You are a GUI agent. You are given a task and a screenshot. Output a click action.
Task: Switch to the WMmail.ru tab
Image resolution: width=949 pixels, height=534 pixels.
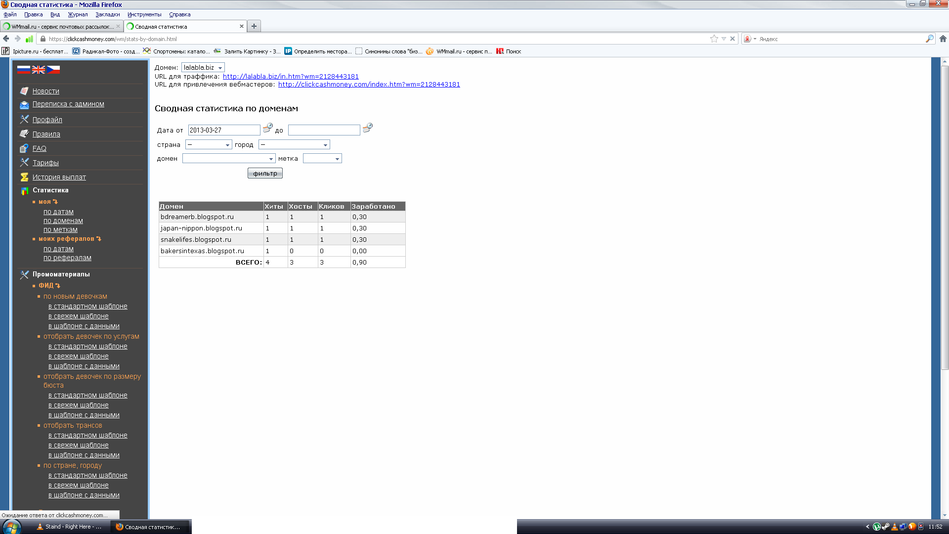[61, 26]
